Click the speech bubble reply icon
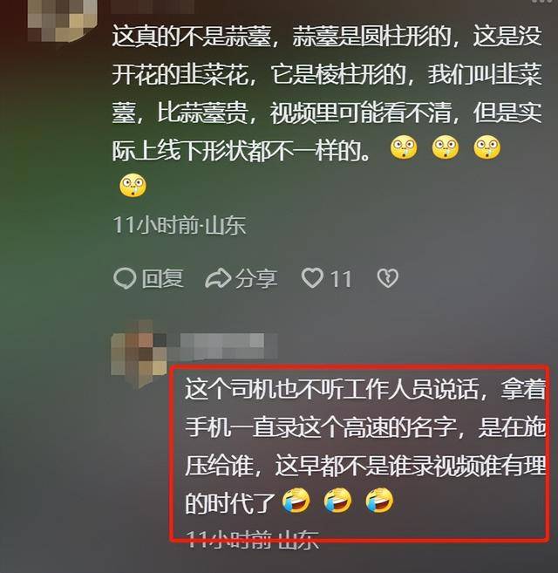 click(125, 279)
